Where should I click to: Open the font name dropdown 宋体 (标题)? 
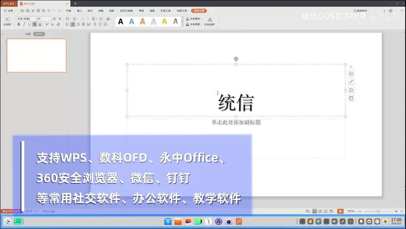pyautogui.click(x=26, y=19)
